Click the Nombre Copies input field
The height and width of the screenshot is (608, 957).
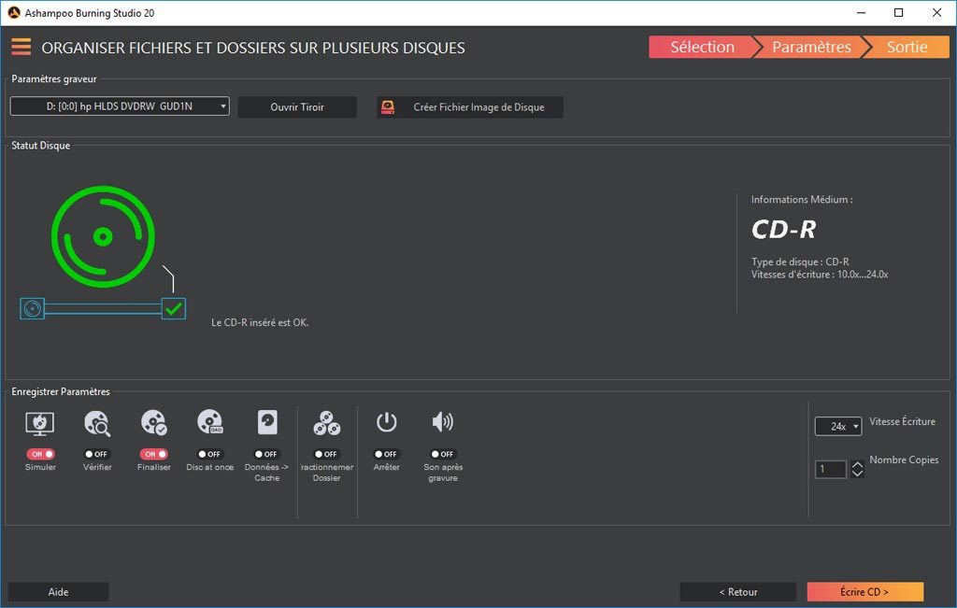[x=830, y=469]
